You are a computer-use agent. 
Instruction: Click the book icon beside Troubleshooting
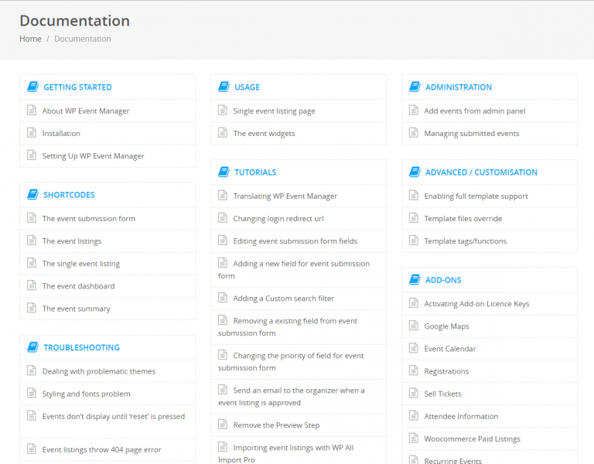(33, 347)
